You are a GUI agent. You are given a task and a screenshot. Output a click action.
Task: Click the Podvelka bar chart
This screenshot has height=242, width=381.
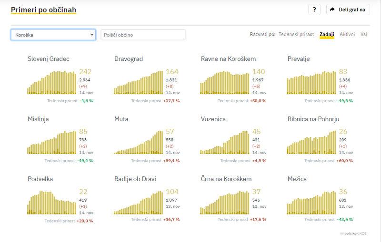coord(52,203)
